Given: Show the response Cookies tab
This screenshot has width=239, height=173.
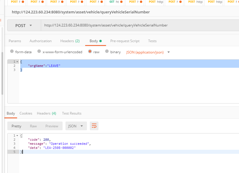Looking at the screenshot, I should pyautogui.click(x=26, y=113).
